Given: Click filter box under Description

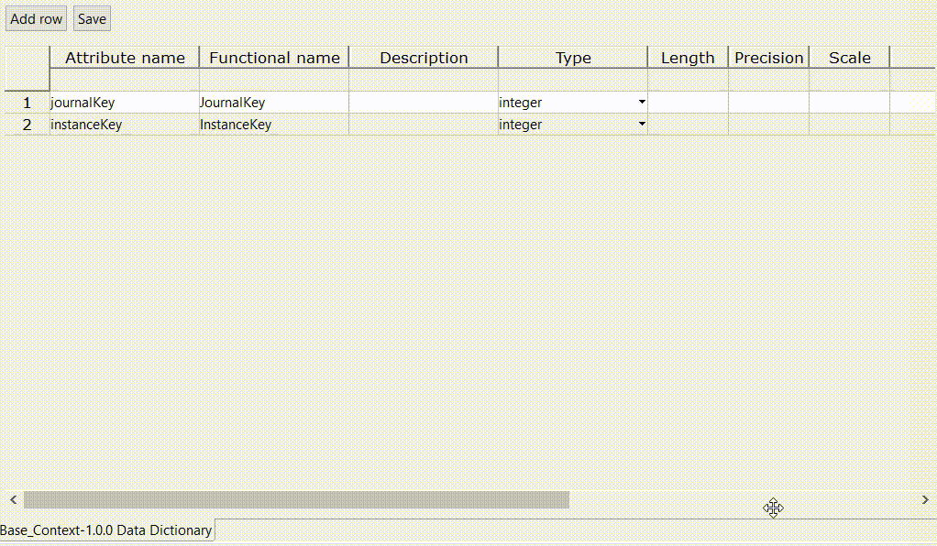Looking at the screenshot, I should pos(424,80).
